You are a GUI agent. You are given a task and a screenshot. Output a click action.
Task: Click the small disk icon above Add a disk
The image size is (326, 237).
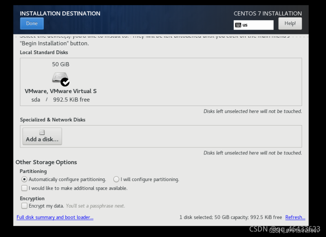[42, 132]
